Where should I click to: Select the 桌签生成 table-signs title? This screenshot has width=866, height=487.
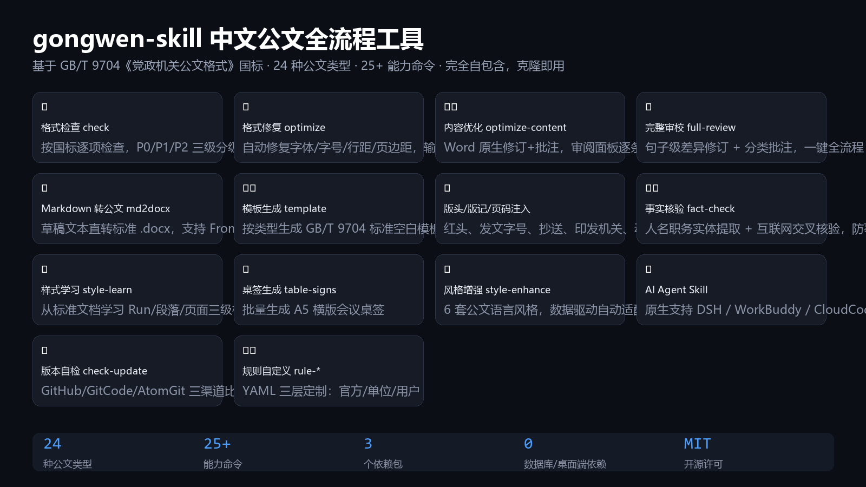pyautogui.click(x=289, y=290)
